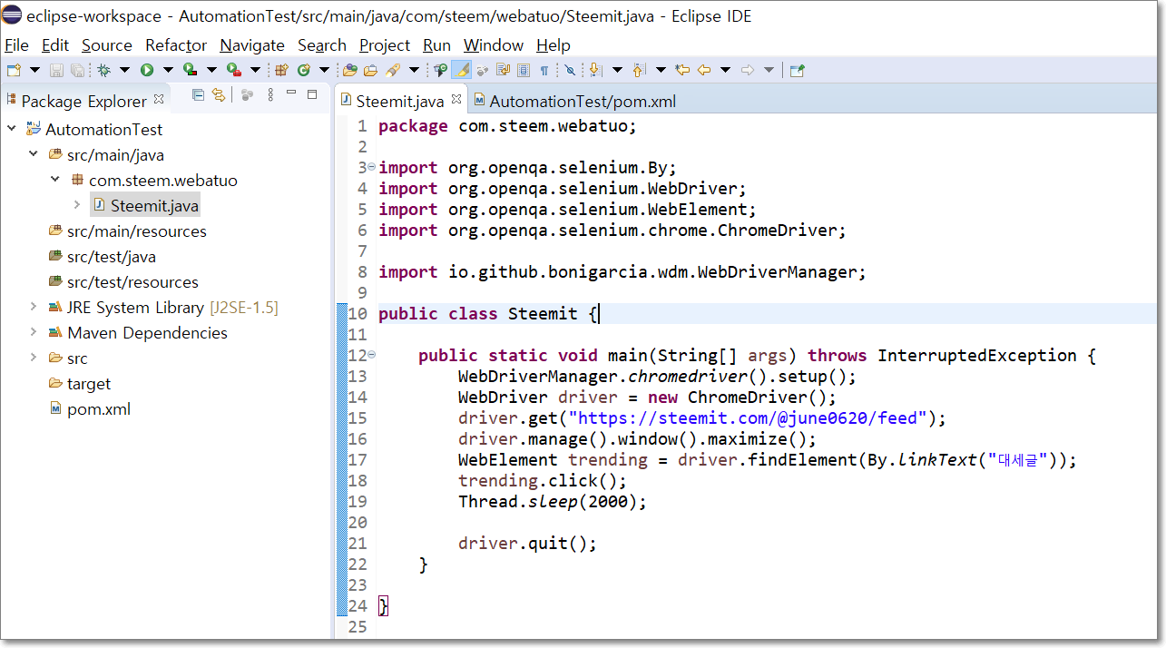Screen dimensions: 1166x648
Task: Select src/main/resources folder
Action: [x=136, y=231]
